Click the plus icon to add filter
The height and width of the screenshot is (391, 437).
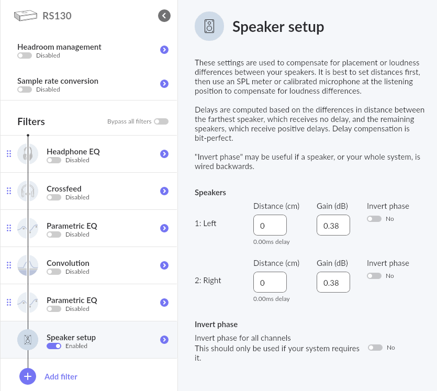(28, 376)
